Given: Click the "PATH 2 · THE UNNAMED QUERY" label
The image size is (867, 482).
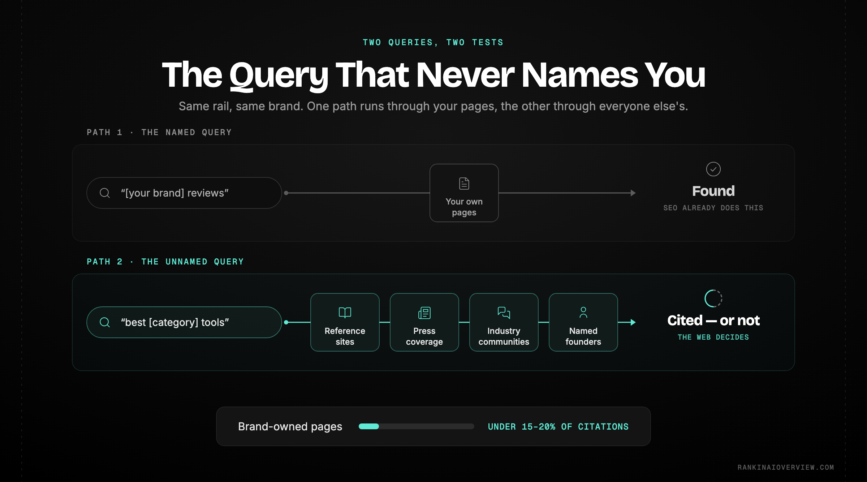Looking at the screenshot, I should click(x=165, y=262).
